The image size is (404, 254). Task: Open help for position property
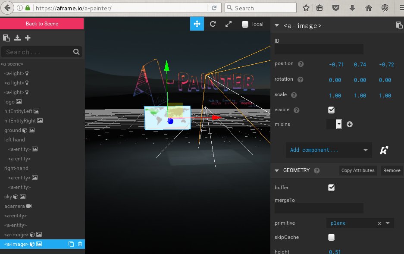pos(301,64)
